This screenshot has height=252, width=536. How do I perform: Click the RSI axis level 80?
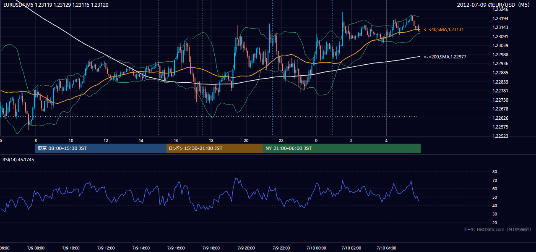[x=494, y=172]
